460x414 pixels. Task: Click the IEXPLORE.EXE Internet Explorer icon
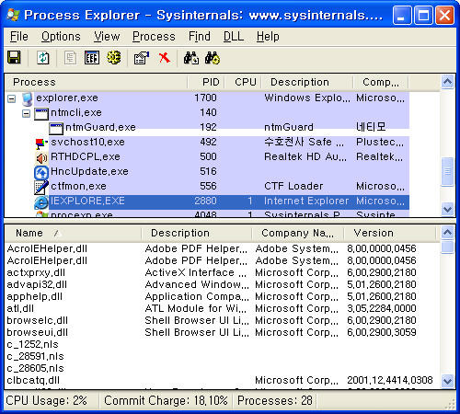tap(41, 202)
